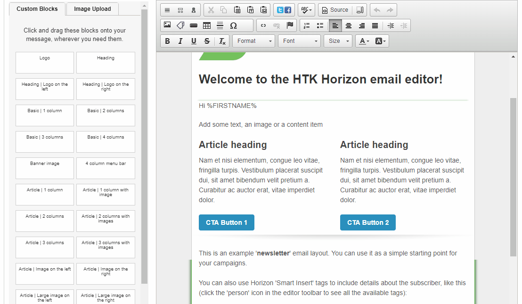Viewport: 522px width, 304px height.
Task: Click the Twitter sharing icon
Action: click(x=279, y=10)
